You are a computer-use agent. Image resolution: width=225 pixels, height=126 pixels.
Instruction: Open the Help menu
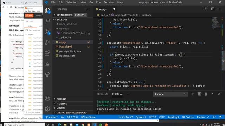pyautogui.click(x=120, y=2)
